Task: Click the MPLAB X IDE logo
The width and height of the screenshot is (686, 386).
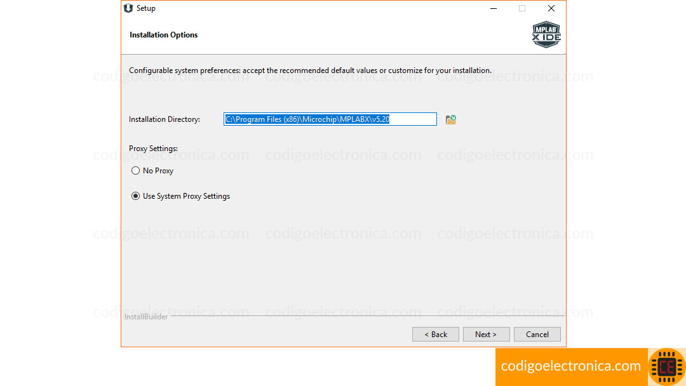Action: tap(546, 34)
